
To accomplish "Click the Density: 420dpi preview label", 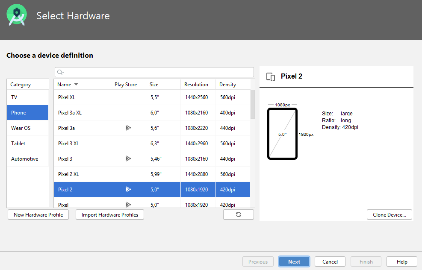I will [x=340, y=127].
